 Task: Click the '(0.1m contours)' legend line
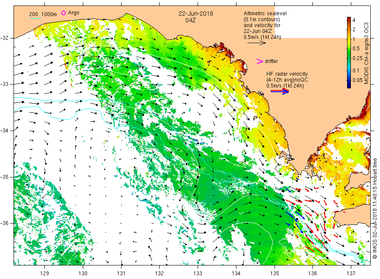tap(262, 19)
